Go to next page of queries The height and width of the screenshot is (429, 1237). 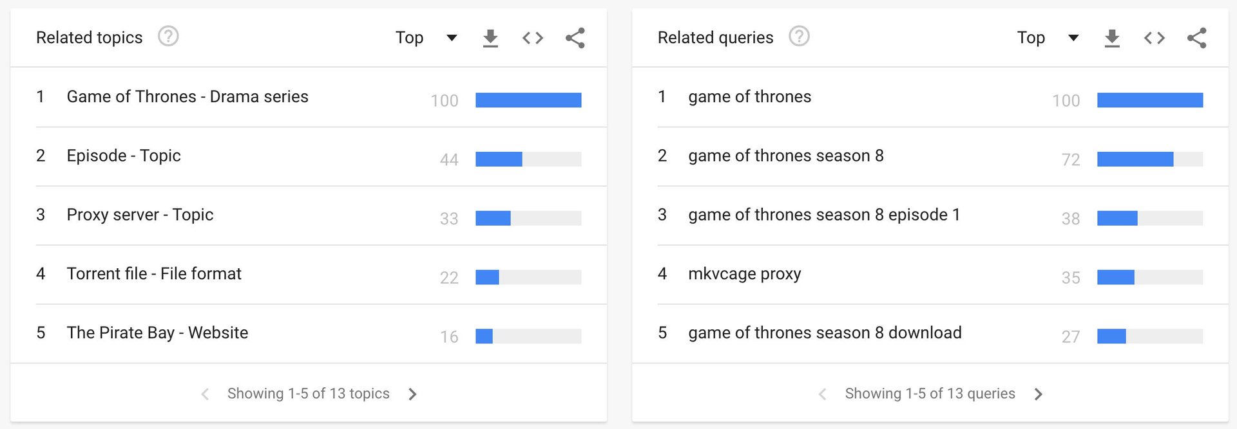[1038, 394]
